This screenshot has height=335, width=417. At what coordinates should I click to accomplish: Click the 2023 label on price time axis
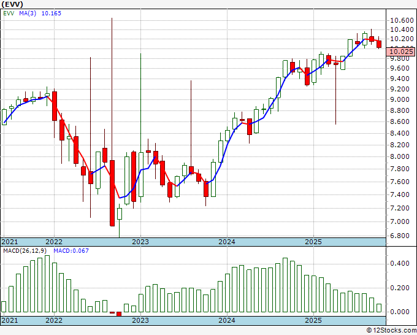pyautogui.click(x=140, y=242)
